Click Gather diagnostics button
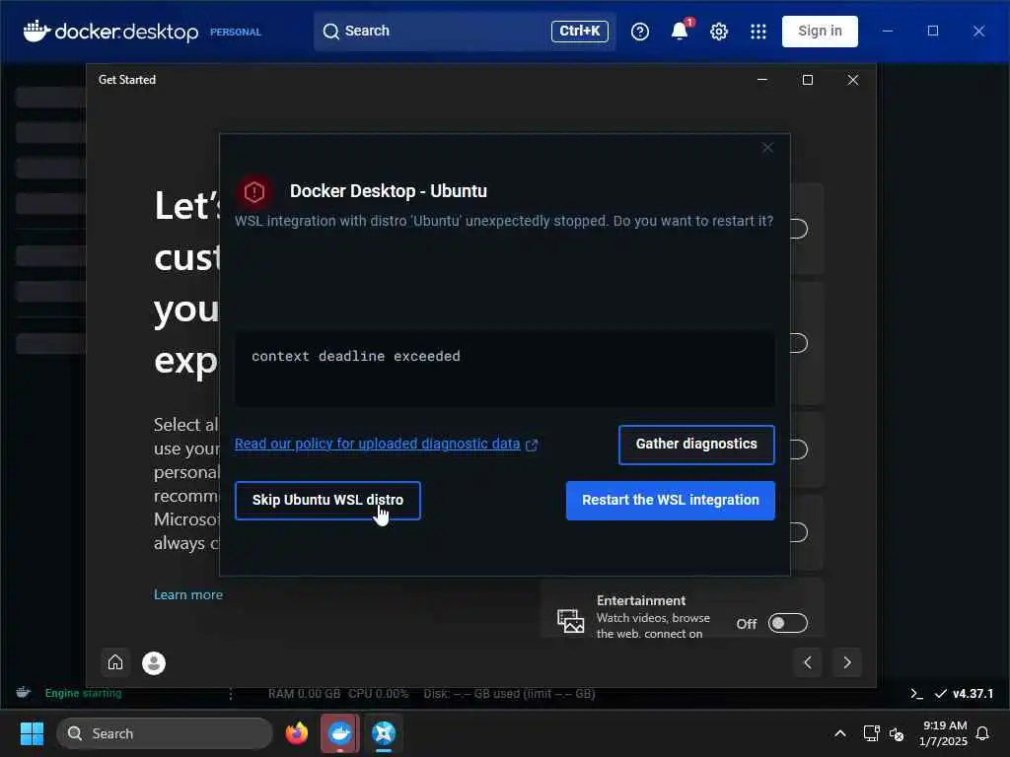Viewport: 1010px width, 757px height. click(696, 445)
